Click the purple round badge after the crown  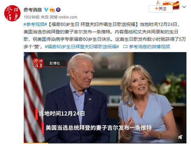pos(58,10)
